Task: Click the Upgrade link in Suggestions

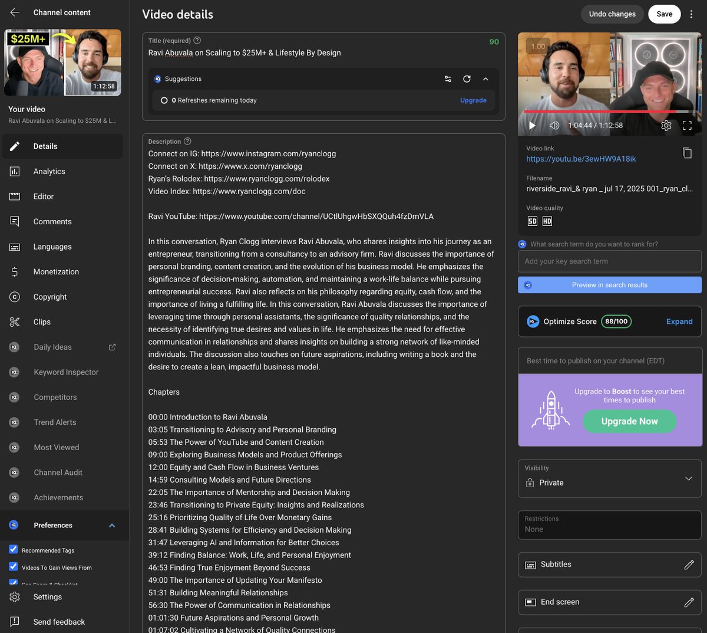Action: coord(473,100)
